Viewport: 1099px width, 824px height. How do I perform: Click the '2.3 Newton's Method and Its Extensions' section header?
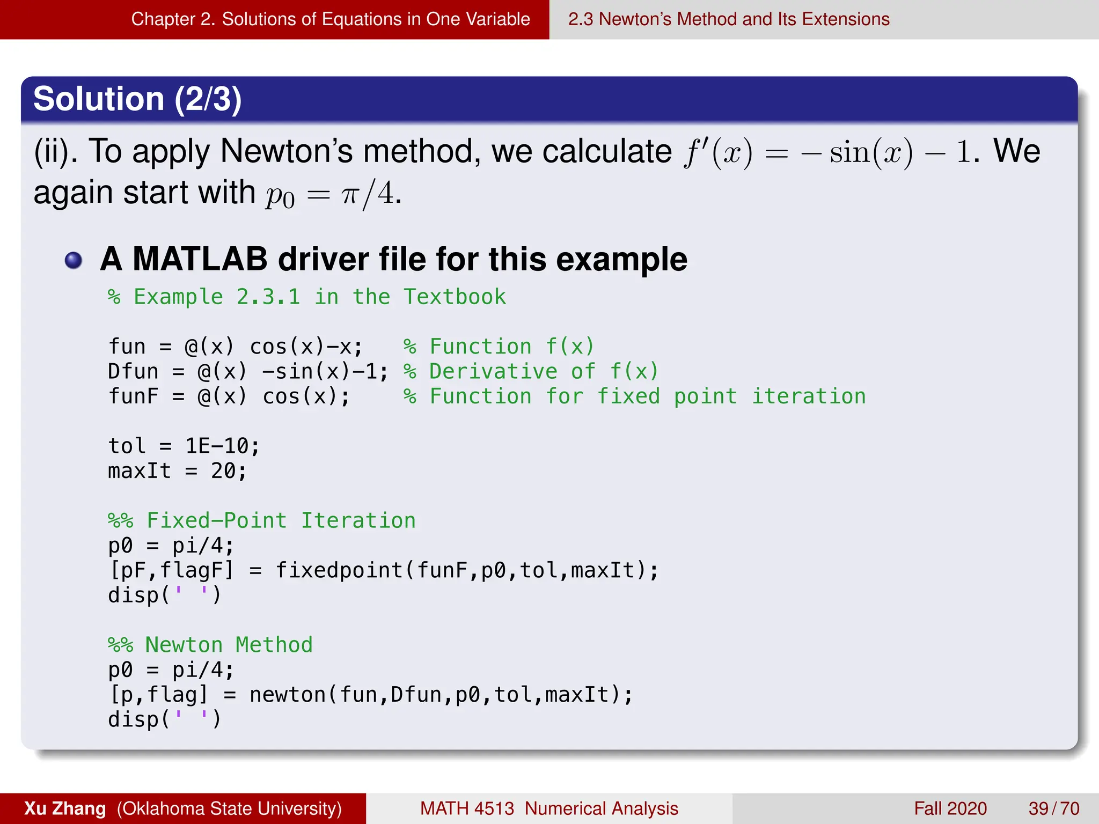click(x=729, y=19)
